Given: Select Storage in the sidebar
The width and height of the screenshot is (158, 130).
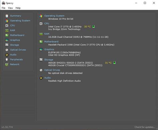Looking at the screenshot, I should pyautogui.click(x=14, y=45).
